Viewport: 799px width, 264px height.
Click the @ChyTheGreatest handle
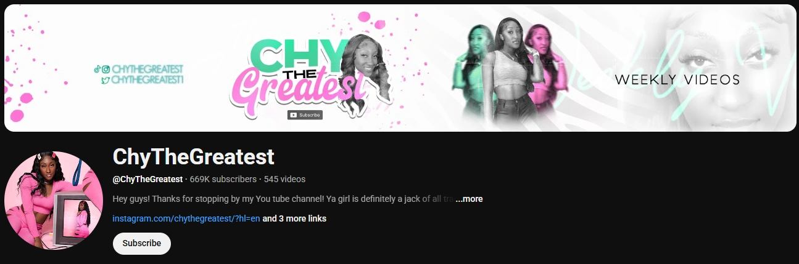(x=147, y=179)
